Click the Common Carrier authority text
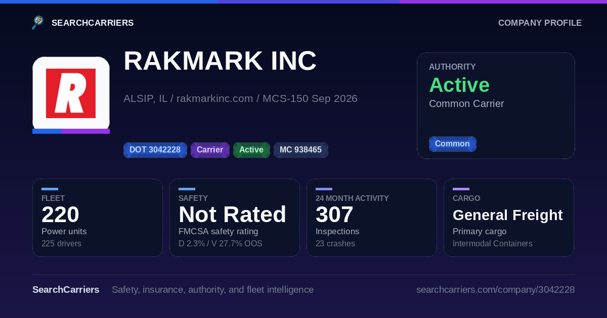 (x=466, y=104)
